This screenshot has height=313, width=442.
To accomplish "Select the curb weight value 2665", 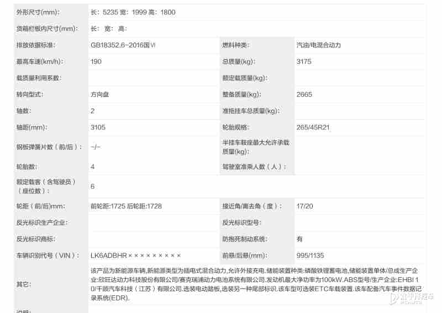I will (304, 95).
